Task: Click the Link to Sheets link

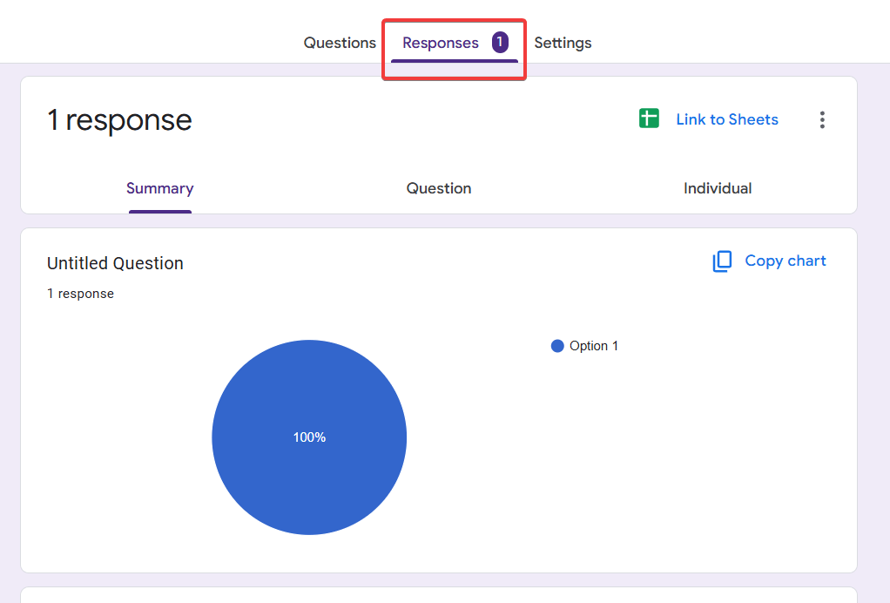Action: pyautogui.click(x=727, y=119)
